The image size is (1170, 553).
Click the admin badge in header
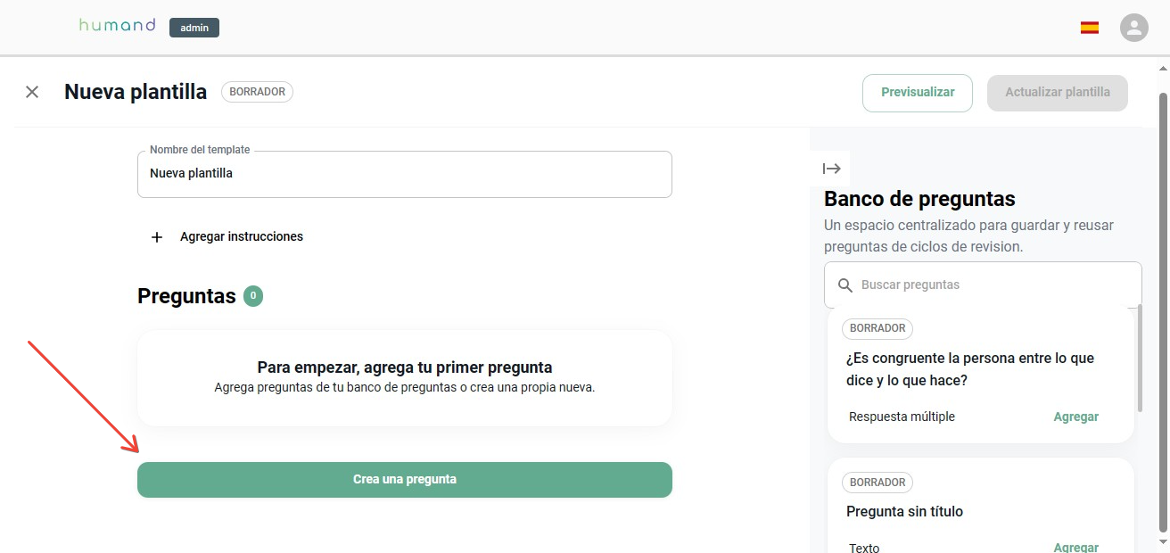[x=194, y=28]
